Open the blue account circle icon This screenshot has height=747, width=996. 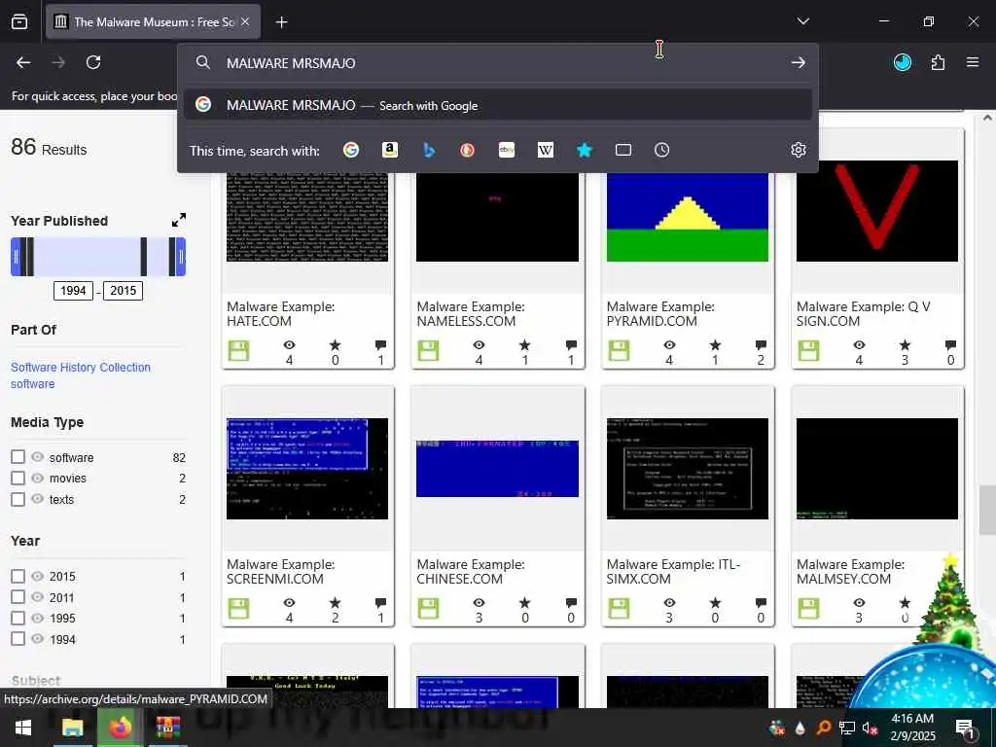pos(903,62)
